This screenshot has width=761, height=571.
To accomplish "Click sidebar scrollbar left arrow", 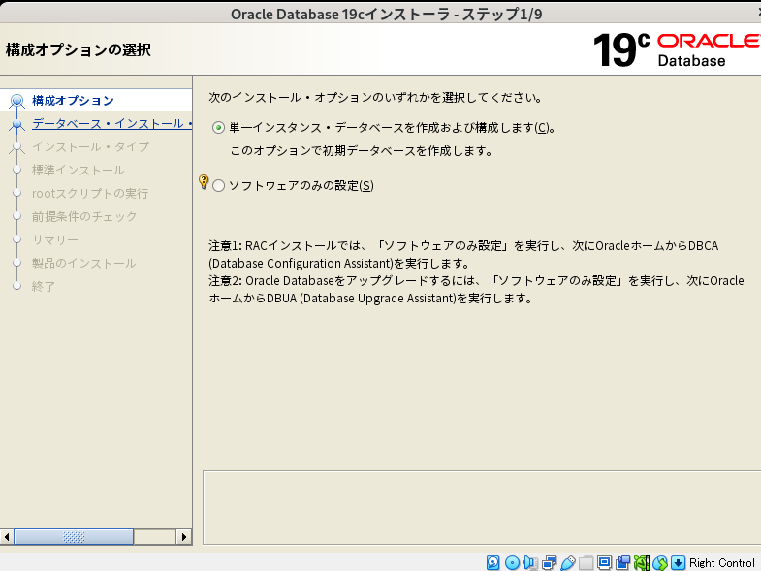I will click(7, 537).
